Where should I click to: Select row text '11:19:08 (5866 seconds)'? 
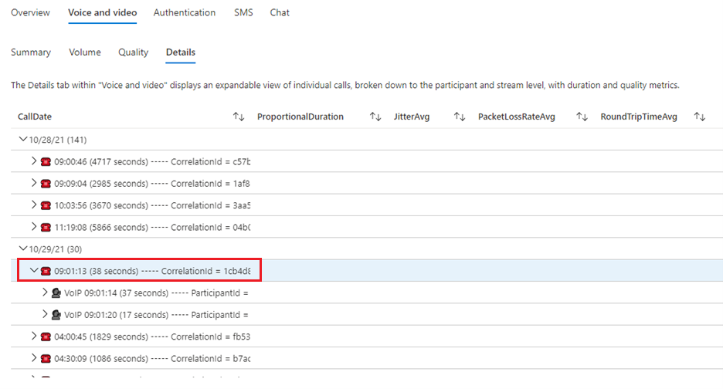pyautogui.click(x=101, y=228)
